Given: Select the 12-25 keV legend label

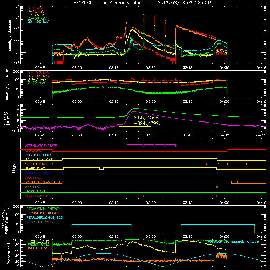Looking at the screenshot, I should (37, 15).
